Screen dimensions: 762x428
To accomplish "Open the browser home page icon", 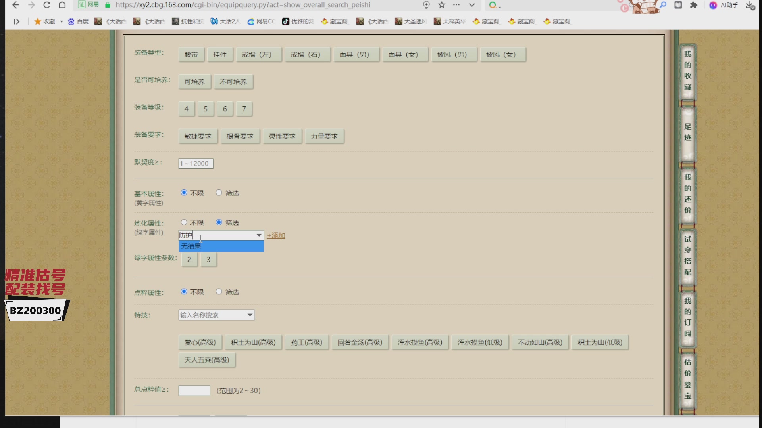I will click(62, 5).
